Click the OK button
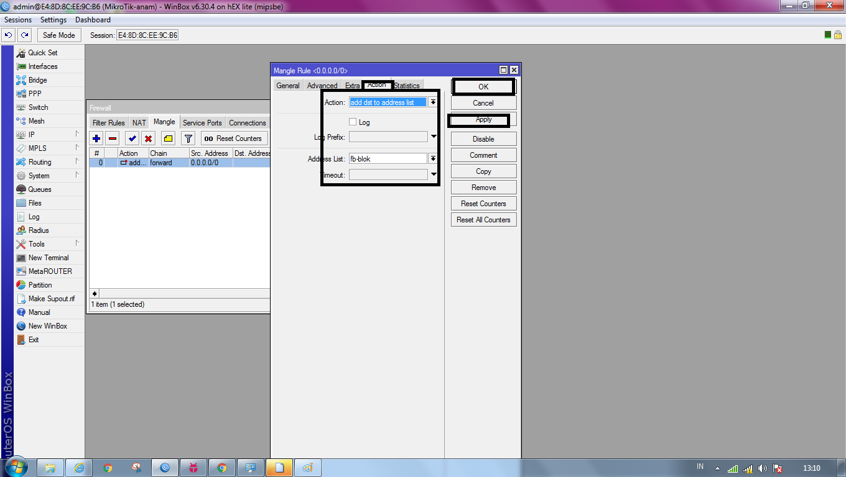The height and width of the screenshot is (477, 846). [x=483, y=87]
